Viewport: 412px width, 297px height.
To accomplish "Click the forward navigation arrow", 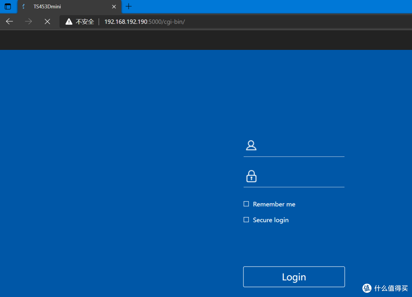I will point(28,22).
